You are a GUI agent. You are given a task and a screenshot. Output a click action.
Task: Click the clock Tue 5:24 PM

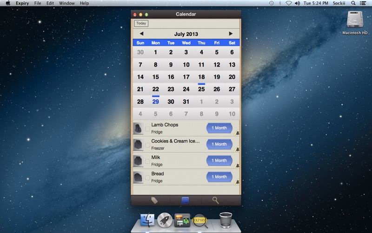pyautogui.click(x=316, y=3)
